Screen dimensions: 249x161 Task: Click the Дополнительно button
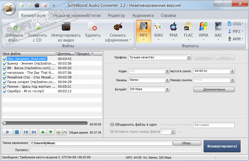click(x=214, y=90)
